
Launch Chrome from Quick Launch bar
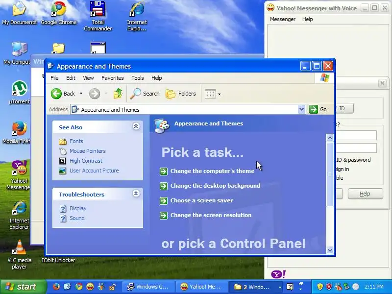(x=79, y=287)
